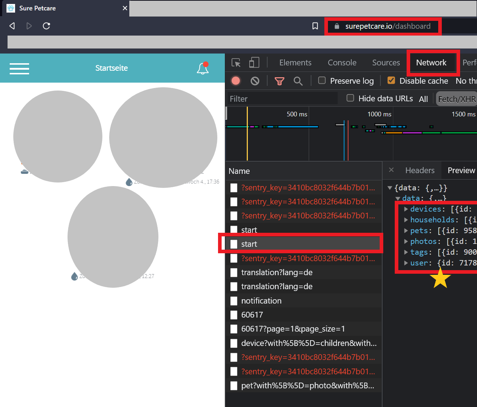477x407 pixels.
Task: Select the Network tab
Action: tap(431, 63)
